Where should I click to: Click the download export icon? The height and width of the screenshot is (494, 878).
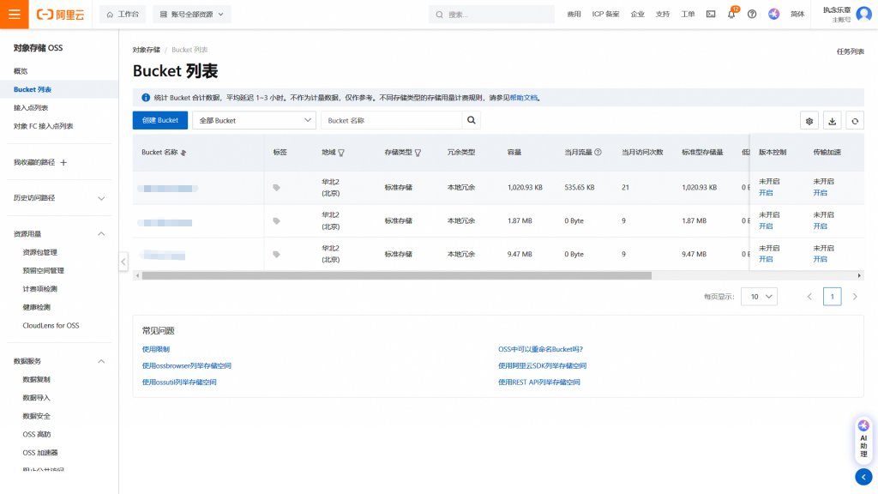click(x=832, y=121)
